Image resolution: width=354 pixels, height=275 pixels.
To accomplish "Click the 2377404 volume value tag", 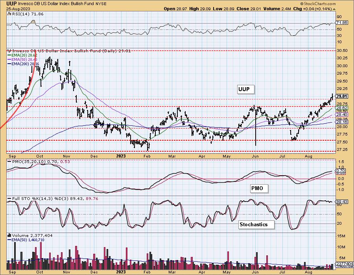I will click(345, 264).
